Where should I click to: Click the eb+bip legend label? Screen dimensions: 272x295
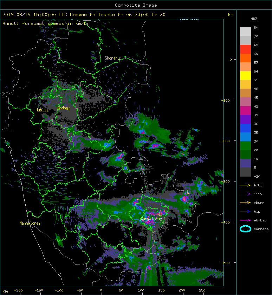260,220
